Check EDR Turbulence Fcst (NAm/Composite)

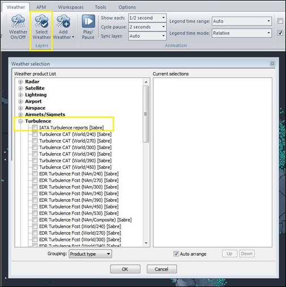(x=35, y=220)
